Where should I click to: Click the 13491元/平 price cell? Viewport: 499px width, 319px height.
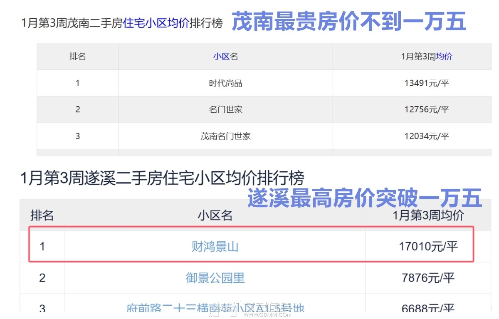coord(427,83)
